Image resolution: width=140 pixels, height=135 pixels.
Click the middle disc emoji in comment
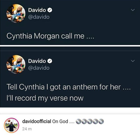coord(90,121)
